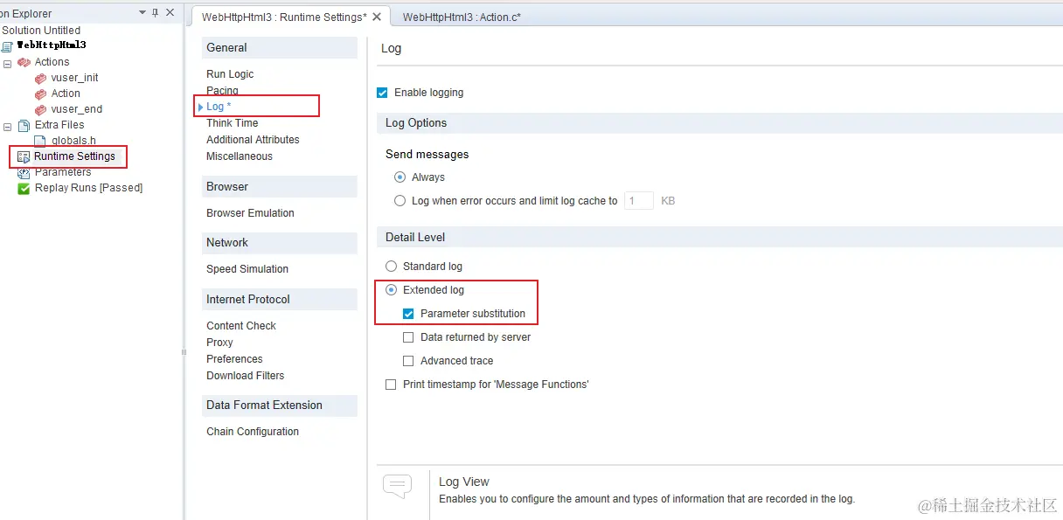Click the Solution Untitled tree entry
The width and height of the screenshot is (1063, 520).
coord(41,30)
